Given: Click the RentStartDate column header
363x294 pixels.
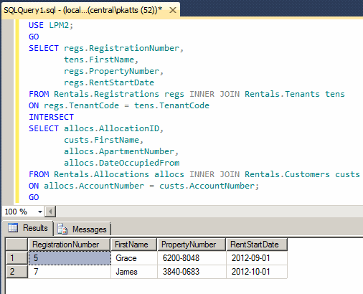Looking at the screenshot, I should click(257, 245).
